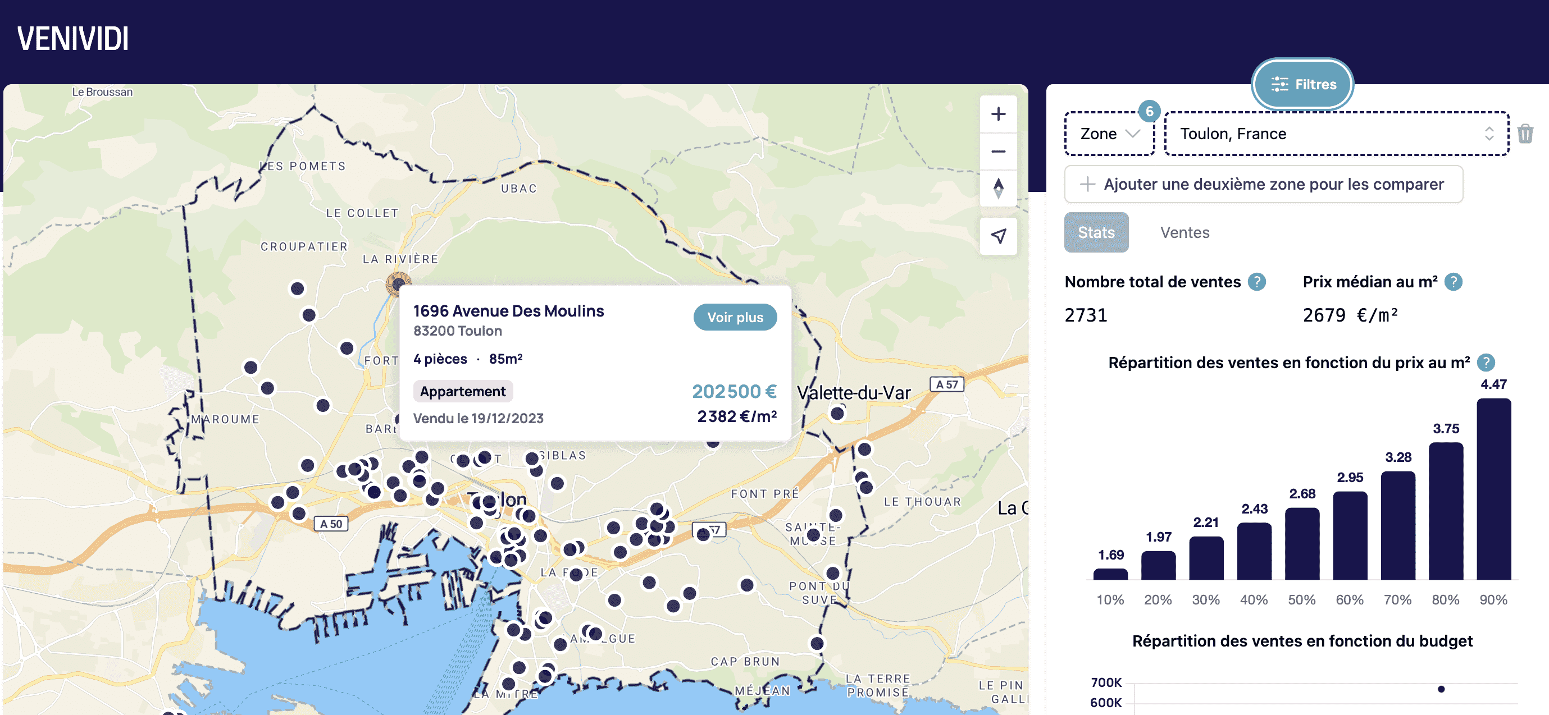Click the 10% bar showing 1.69
Screen dimensions: 1549x715
tap(1110, 574)
